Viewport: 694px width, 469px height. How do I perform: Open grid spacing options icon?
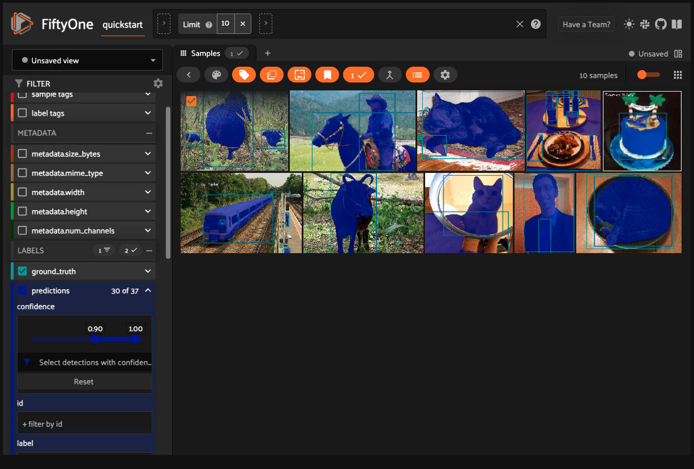click(x=678, y=75)
